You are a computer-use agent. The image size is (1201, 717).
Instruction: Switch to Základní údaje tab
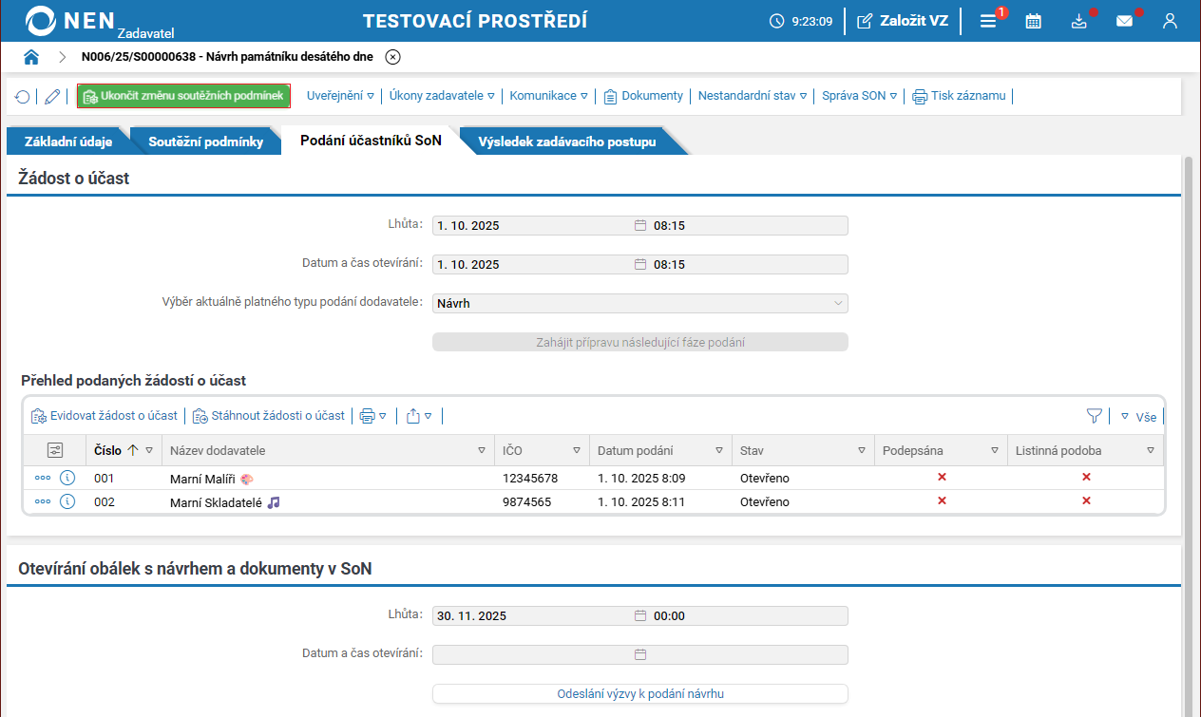(x=68, y=142)
